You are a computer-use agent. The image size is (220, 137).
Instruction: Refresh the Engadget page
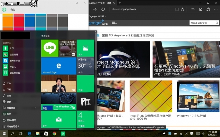103,9
